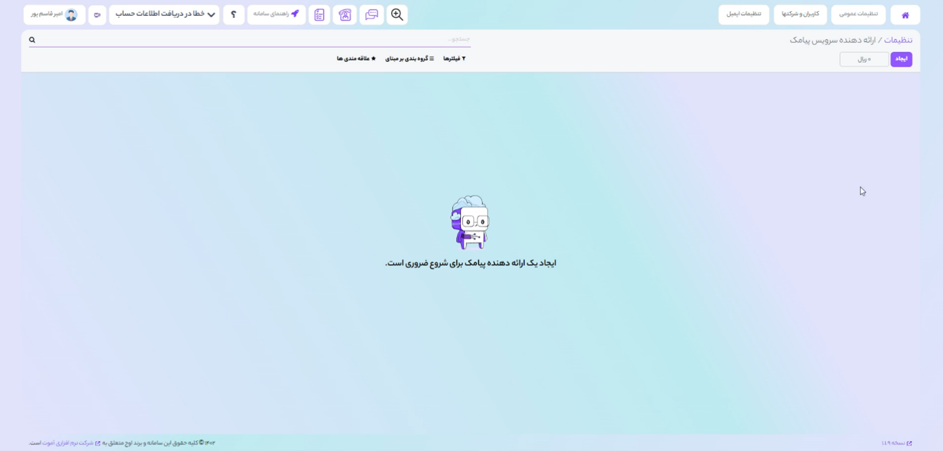Open the علاقه مندی ها favorites menu

coord(356,59)
